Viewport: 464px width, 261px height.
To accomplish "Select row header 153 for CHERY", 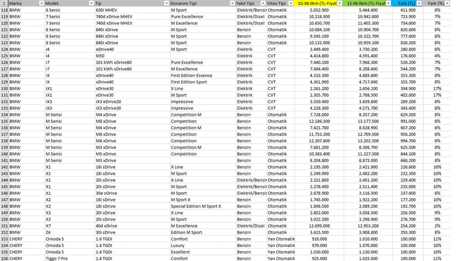I will pos(4,239).
